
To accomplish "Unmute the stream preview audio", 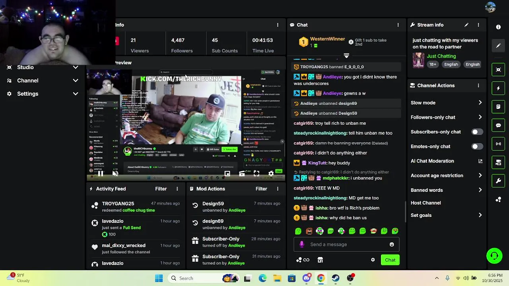I will [x=115, y=174].
